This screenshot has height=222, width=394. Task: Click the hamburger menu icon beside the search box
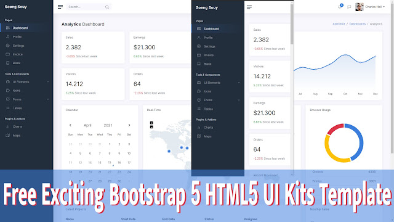tap(60, 7)
